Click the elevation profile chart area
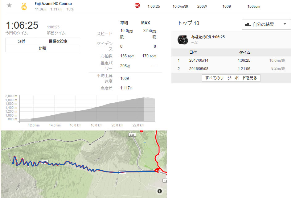Viewport: 291px width, 198px height. click(87, 109)
